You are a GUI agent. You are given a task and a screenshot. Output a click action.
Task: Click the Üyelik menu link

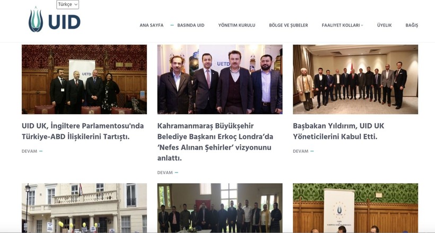point(384,25)
